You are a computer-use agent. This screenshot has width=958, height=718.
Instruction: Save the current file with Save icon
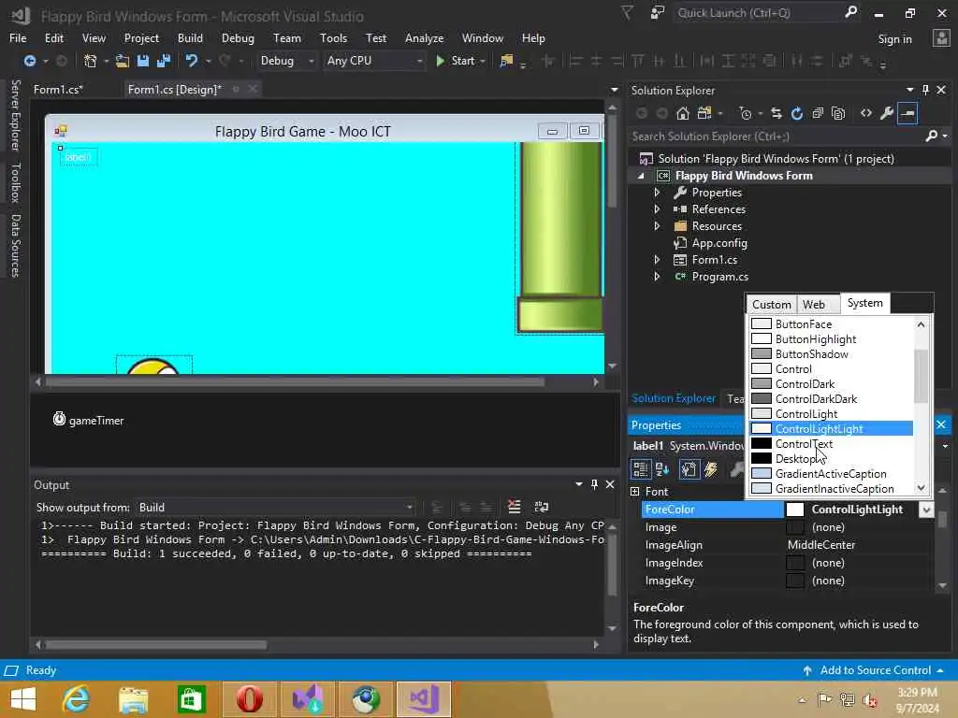pos(143,61)
